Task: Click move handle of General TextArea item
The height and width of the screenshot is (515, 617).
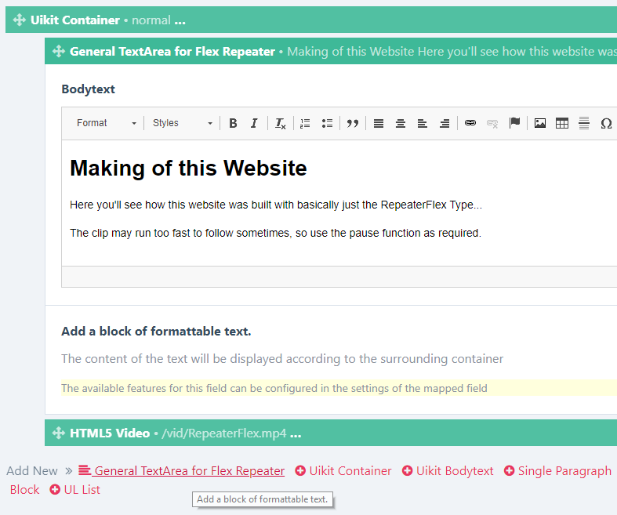Action: click(59, 51)
